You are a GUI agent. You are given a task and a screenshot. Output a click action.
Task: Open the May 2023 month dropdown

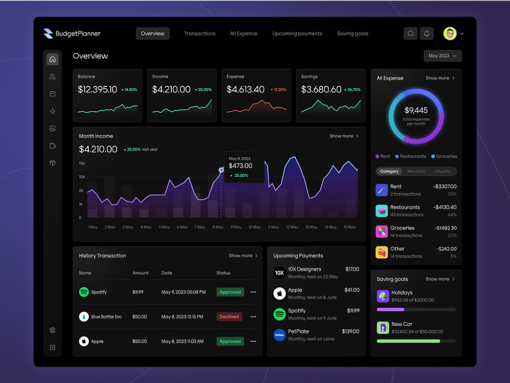click(442, 56)
